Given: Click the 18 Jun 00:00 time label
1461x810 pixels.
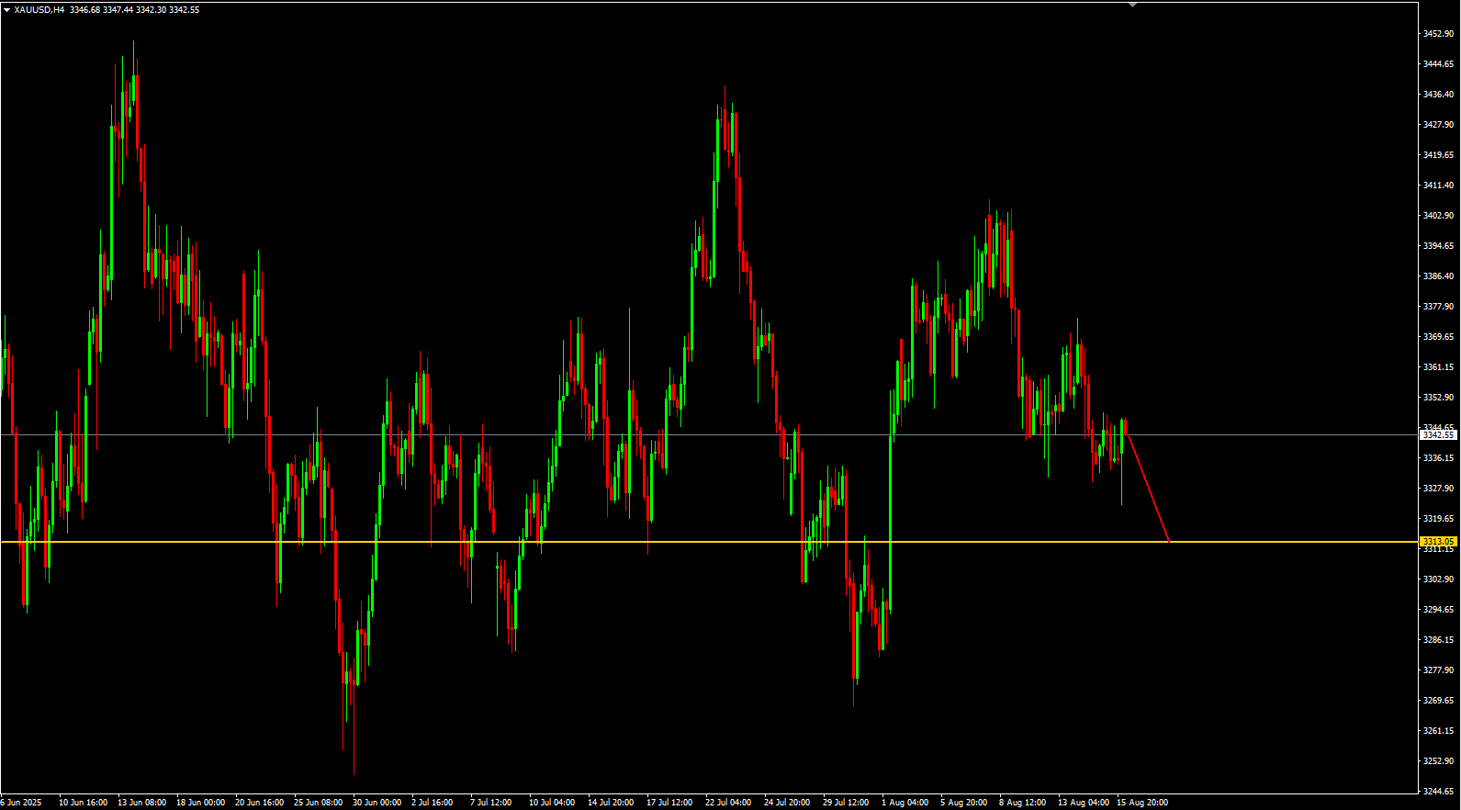Looking at the screenshot, I should click(200, 803).
